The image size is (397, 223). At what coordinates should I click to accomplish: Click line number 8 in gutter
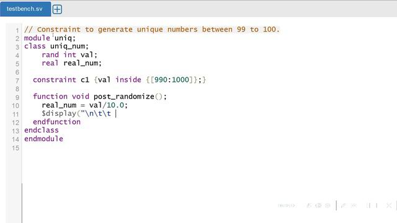pyautogui.click(x=17, y=89)
